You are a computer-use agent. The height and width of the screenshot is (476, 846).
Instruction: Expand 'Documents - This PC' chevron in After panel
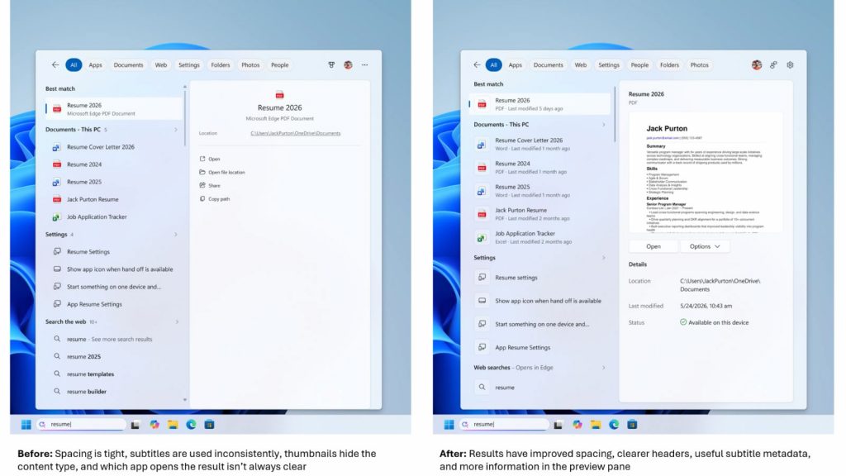pyautogui.click(x=603, y=125)
